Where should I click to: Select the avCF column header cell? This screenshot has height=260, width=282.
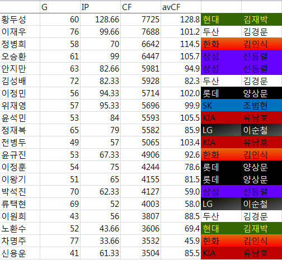pos(181,7)
